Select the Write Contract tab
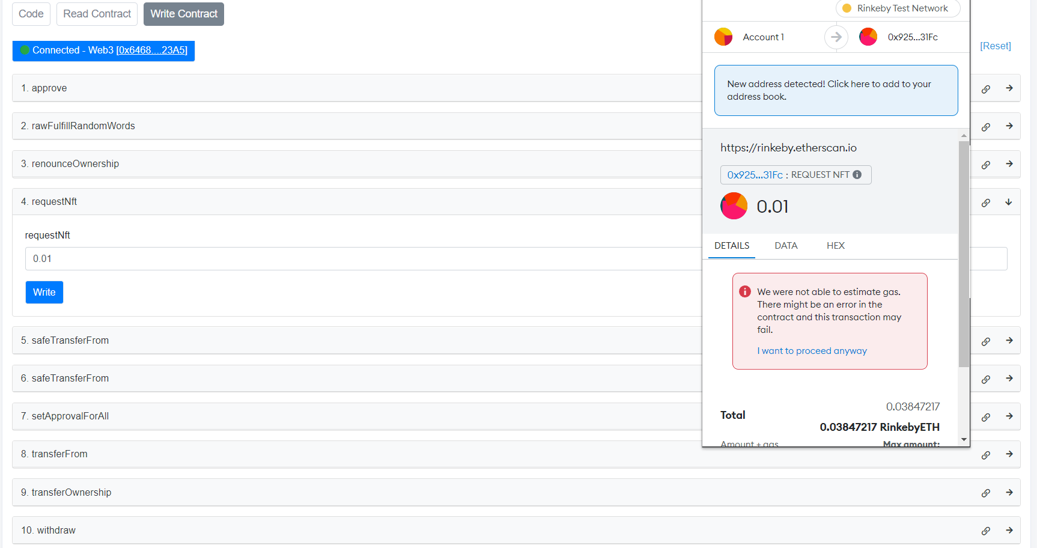Viewport: 1037px width, 548px height. [x=184, y=14]
